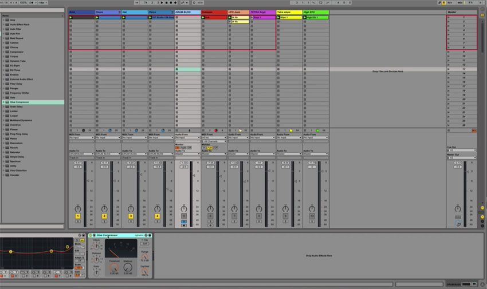Set DRUM BUSS monitor to In
Image resolution: width=487 pixels, height=289 pixels.
178,148
